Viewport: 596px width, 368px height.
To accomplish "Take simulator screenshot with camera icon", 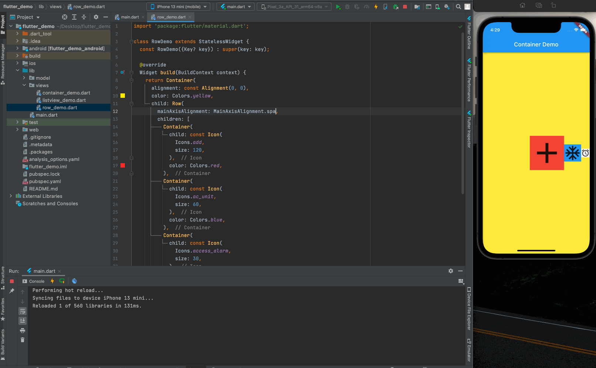I will click(539, 5).
